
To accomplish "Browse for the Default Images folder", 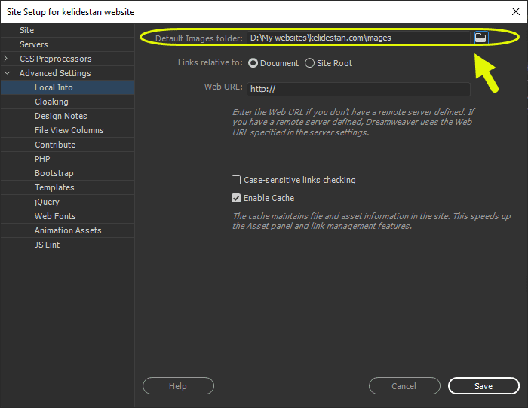I will pyautogui.click(x=480, y=38).
